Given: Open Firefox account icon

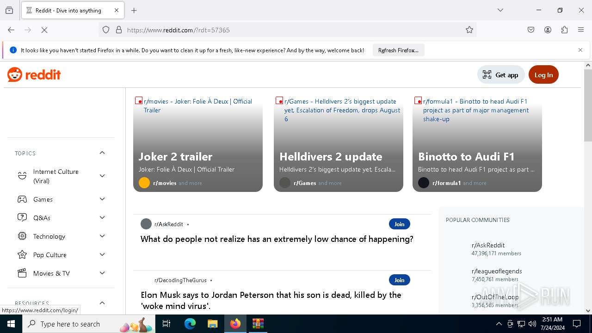Looking at the screenshot, I should click(x=548, y=30).
